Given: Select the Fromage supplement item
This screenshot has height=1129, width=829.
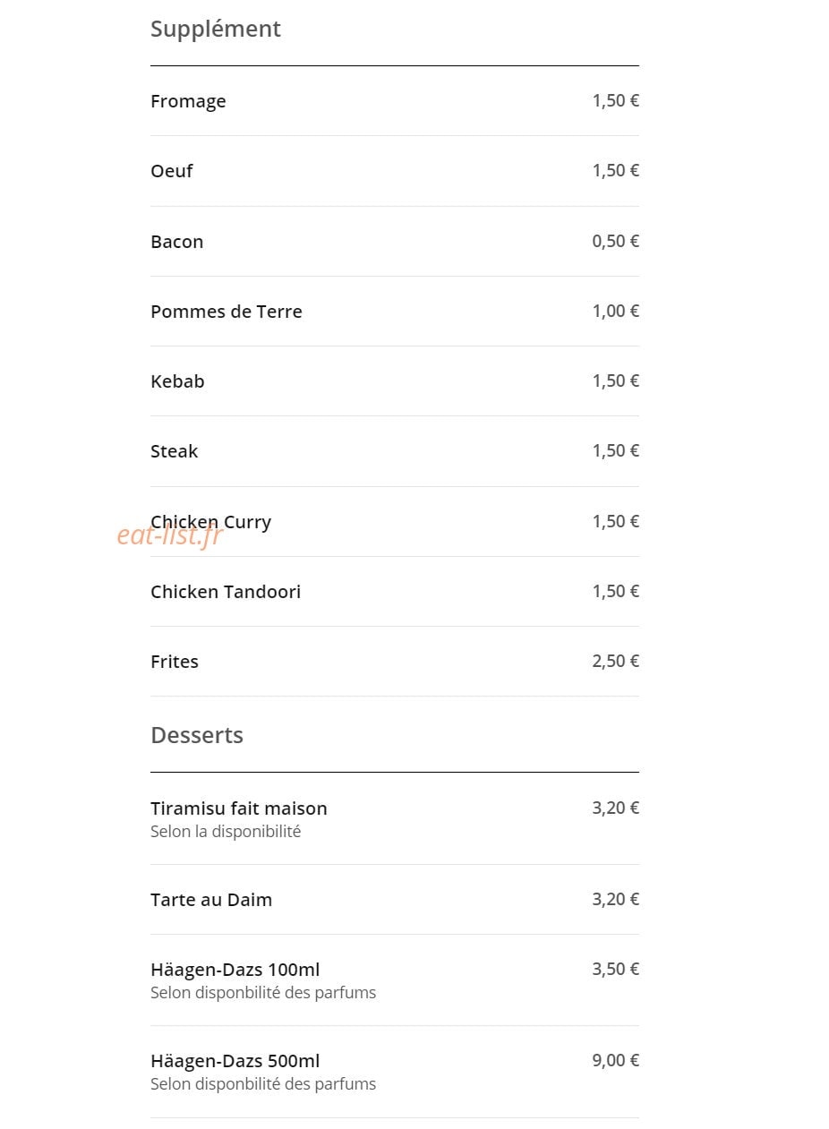Looking at the screenshot, I should point(395,101).
